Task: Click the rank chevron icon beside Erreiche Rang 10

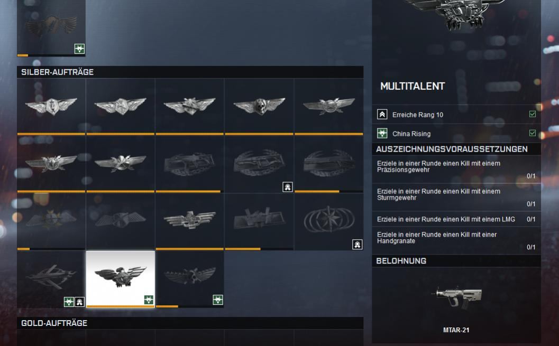Action: (382, 114)
